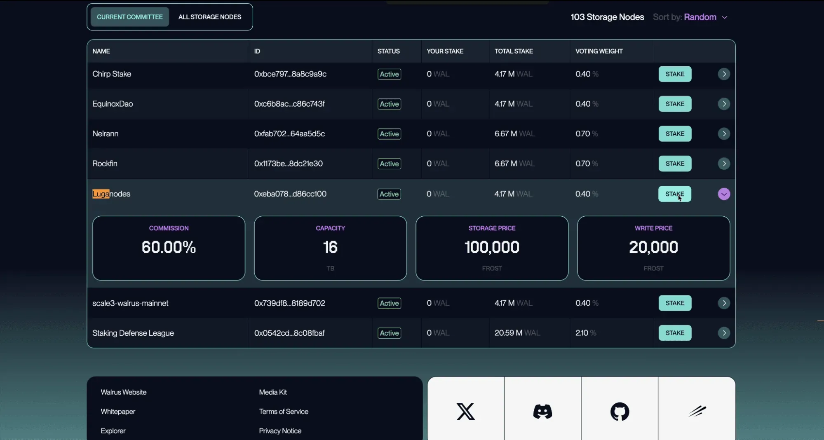Image resolution: width=824 pixels, height=440 pixels.
Task: Open the Terms of Service link
Action: [x=284, y=412]
